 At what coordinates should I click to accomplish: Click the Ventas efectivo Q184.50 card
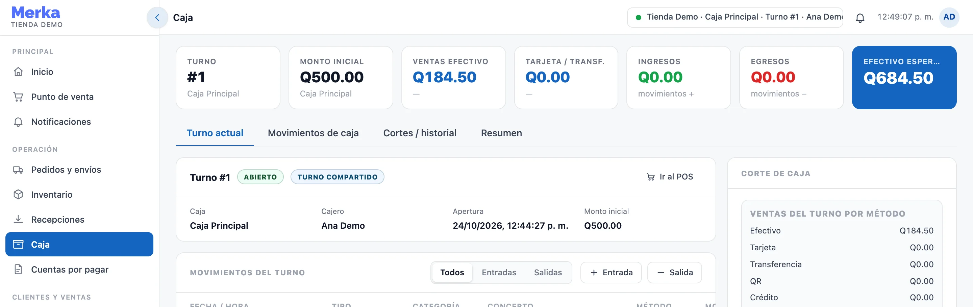coord(453,78)
